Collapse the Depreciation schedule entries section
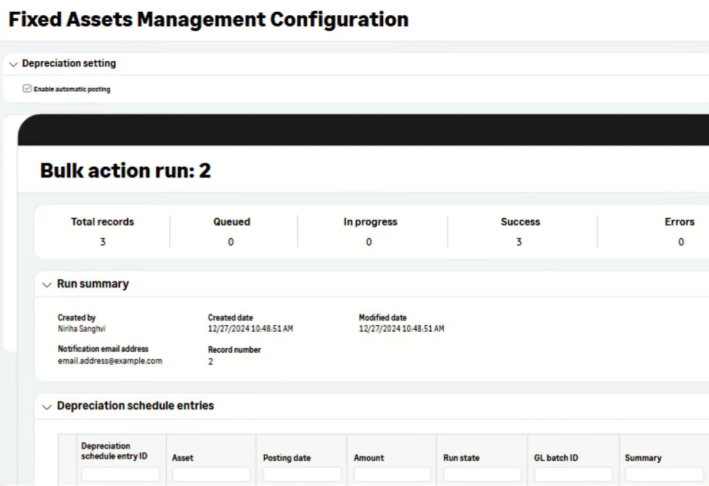Viewport: 709px width, 486px height. click(47, 406)
